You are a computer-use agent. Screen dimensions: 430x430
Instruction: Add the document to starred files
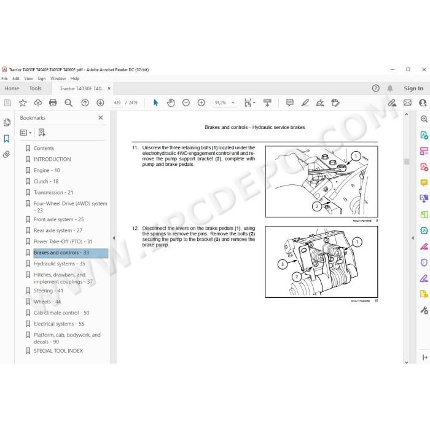point(23,103)
